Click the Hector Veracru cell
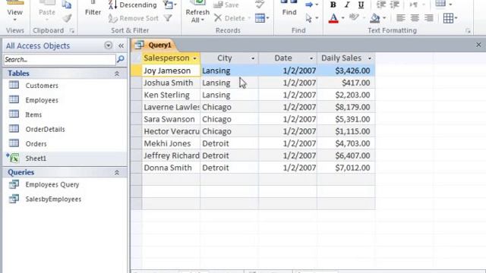The image size is (486, 273). [x=171, y=131]
